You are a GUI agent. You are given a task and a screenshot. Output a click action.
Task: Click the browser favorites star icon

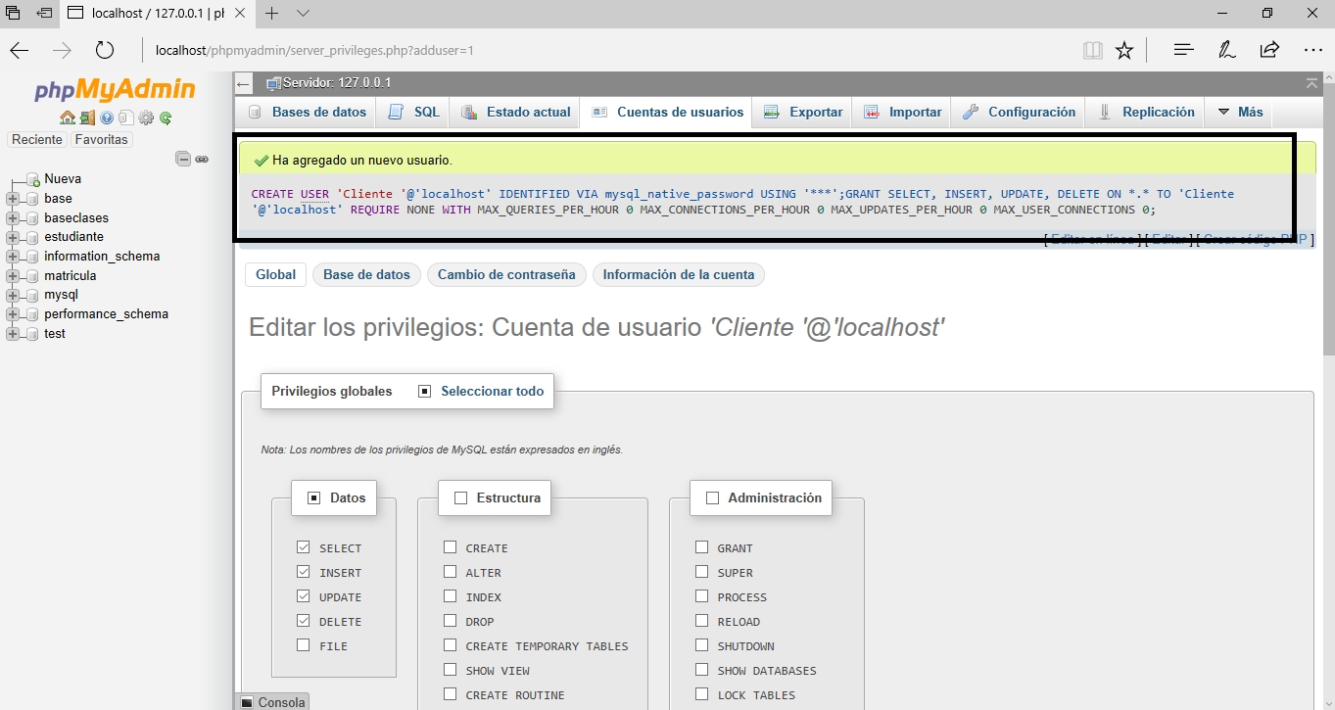tap(1123, 49)
